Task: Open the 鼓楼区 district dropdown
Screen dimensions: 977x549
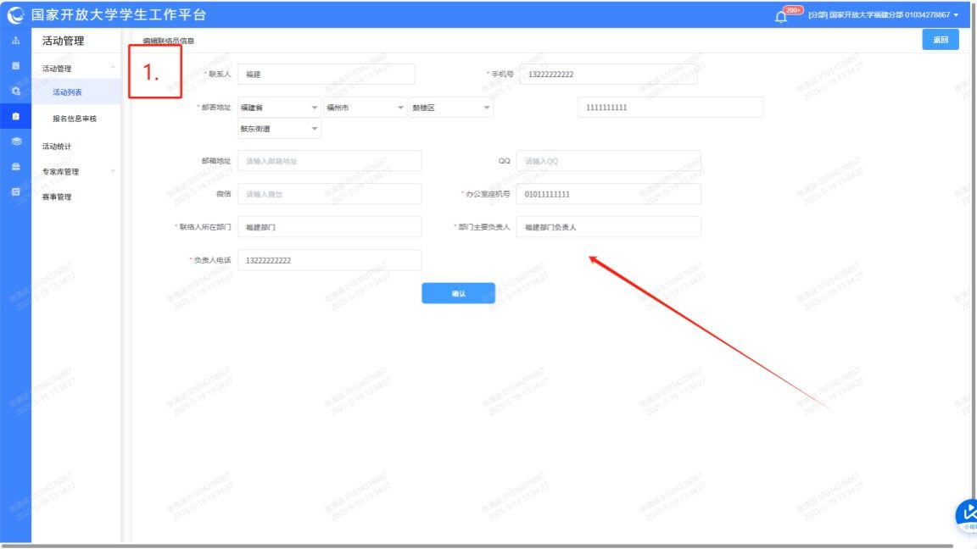Action: point(450,108)
